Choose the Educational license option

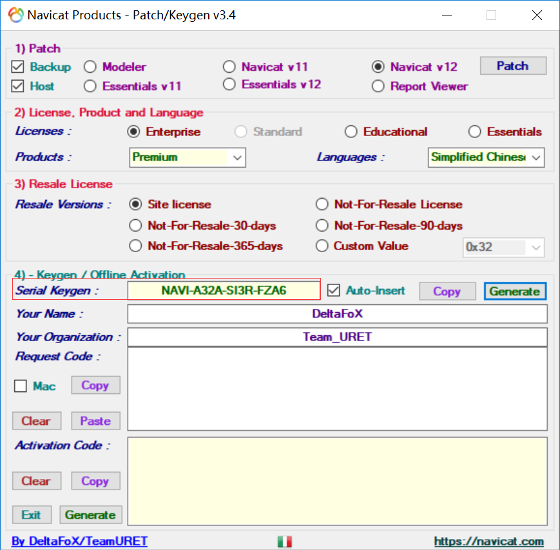(351, 132)
